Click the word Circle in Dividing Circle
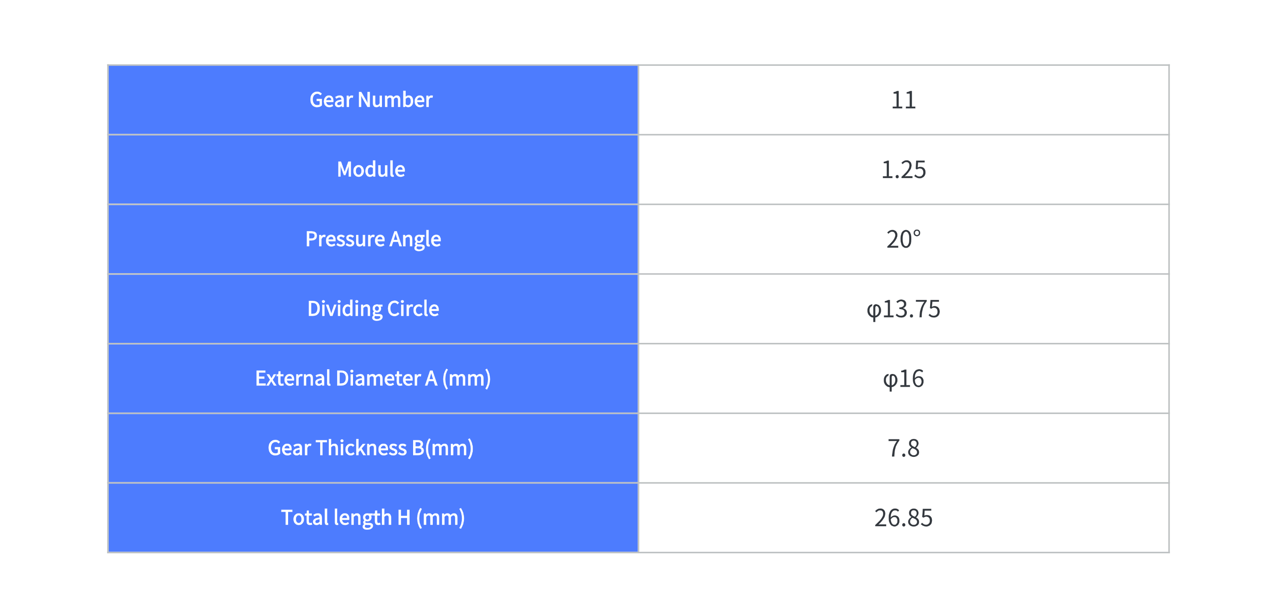Screen dimensions: 1277x609 pos(413,309)
